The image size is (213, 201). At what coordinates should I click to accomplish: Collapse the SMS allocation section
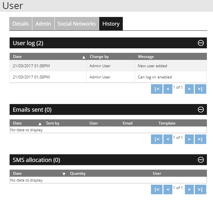pyautogui.click(x=201, y=160)
